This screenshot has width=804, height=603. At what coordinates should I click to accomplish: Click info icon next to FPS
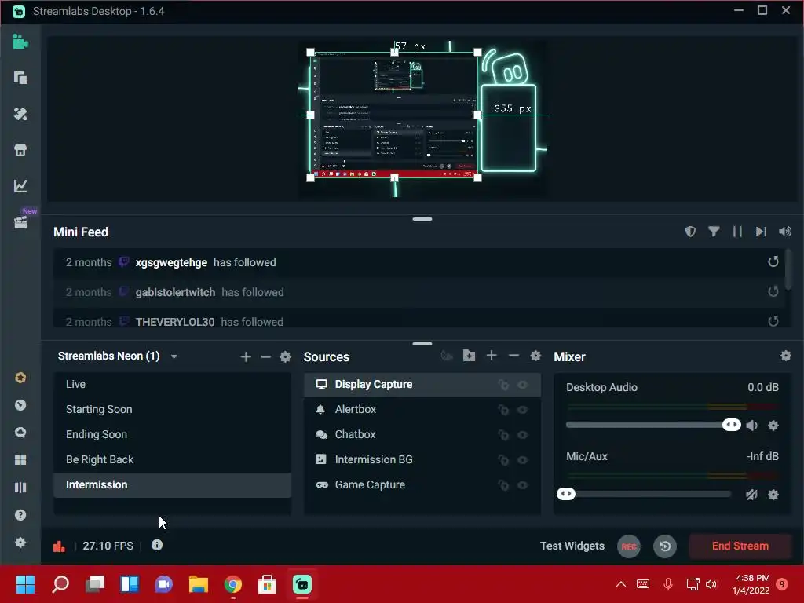point(157,545)
